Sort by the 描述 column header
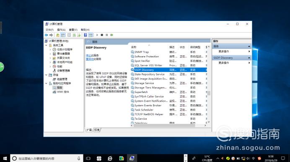 click(x=172, y=47)
